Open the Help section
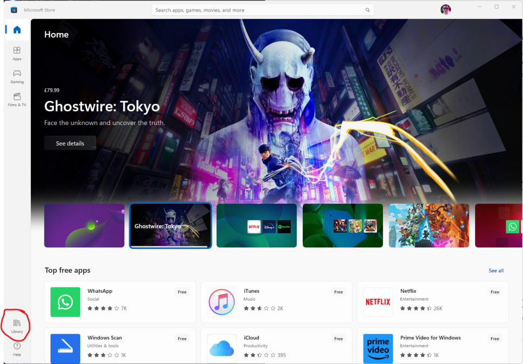Image resolution: width=523 pixels, height=364 pixels. pos(17,349)
